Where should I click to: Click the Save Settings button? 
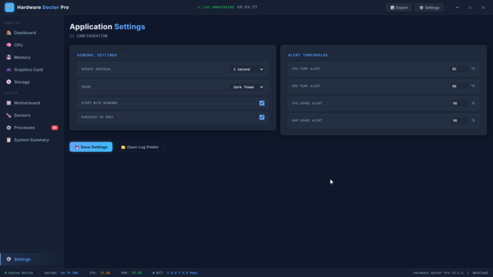tap(91, 147)
